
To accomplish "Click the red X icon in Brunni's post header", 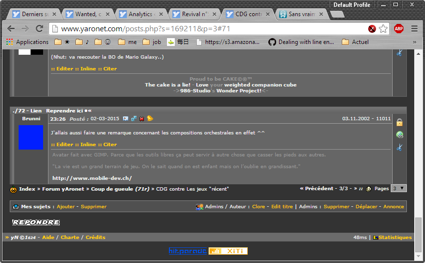I will pos(142,119).
